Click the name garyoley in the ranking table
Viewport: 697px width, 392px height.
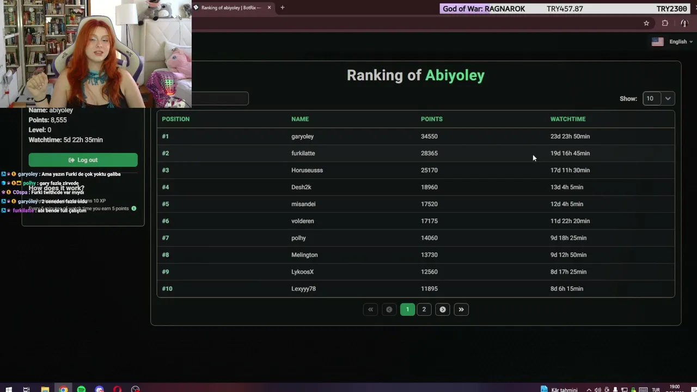(x=302, y=137)
